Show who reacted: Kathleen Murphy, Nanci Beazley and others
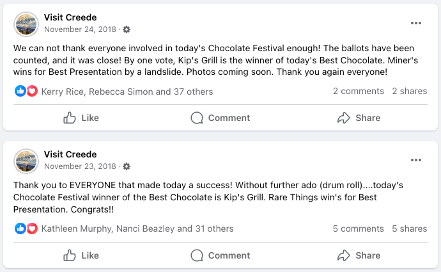The image size is (441, 272). coord(137,228)
